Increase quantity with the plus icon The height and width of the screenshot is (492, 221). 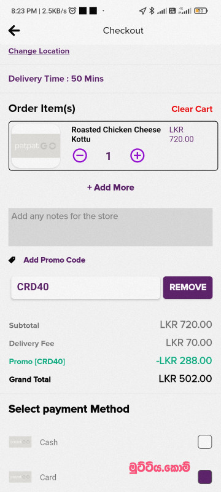tap(138, 156)
